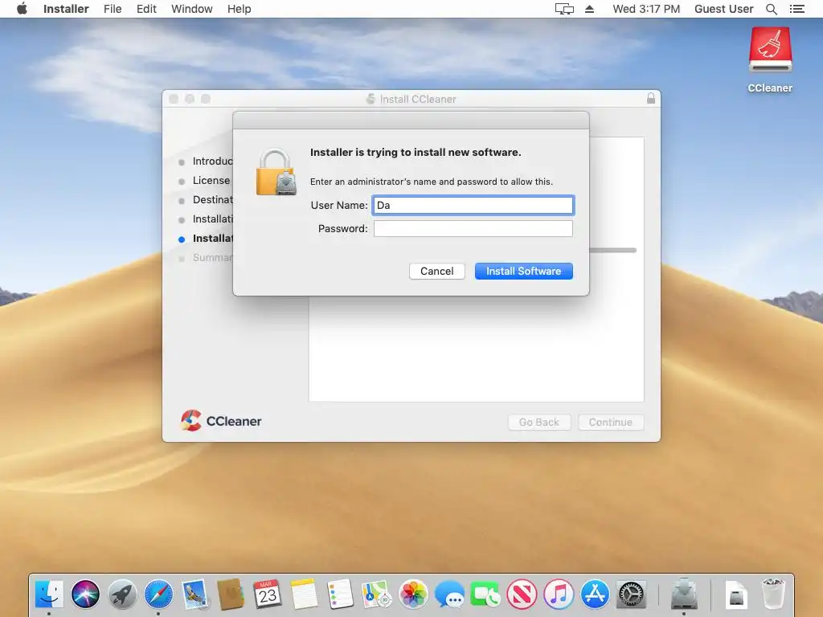Cancel the authentication dialog
This screenshot has width=823, height=617.
coord(436,272)
